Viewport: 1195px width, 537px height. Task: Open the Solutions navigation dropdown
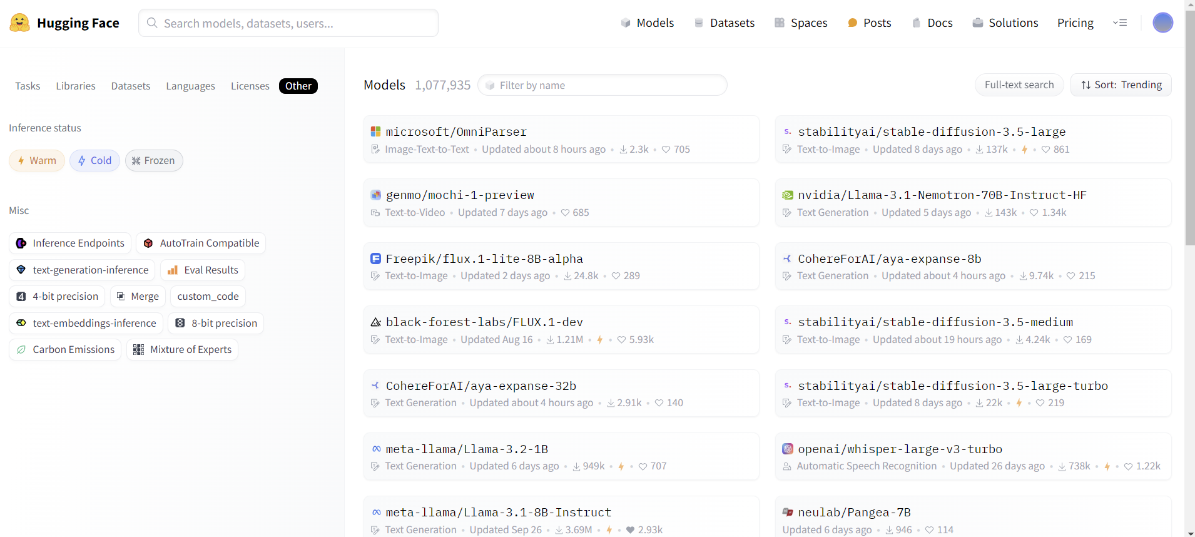[x=1005, y=23]
